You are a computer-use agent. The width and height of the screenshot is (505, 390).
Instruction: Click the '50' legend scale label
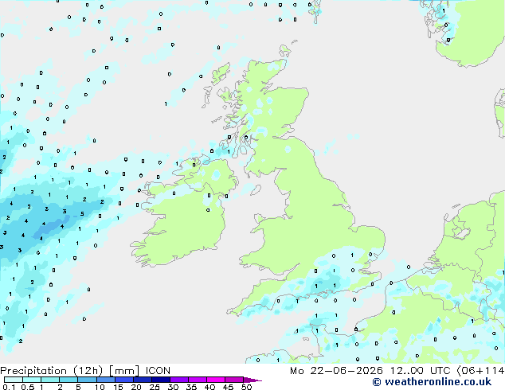tap(247, 387)
